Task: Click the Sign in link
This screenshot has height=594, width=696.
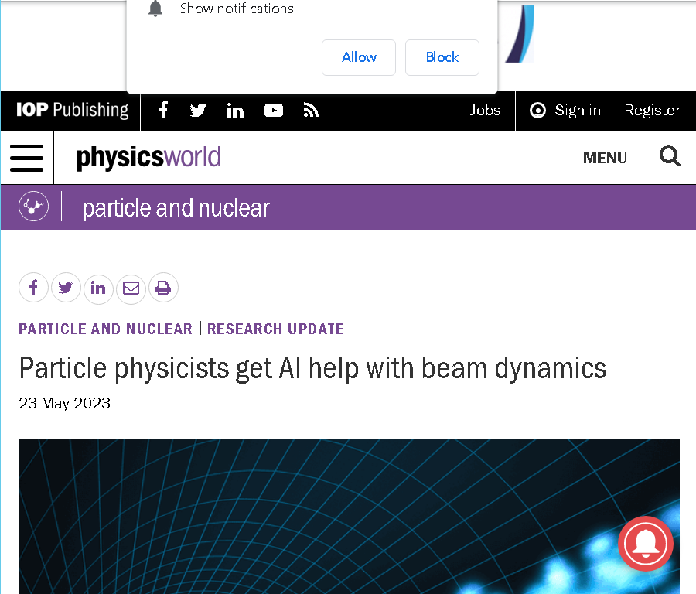Action: [x=578, y=110]
